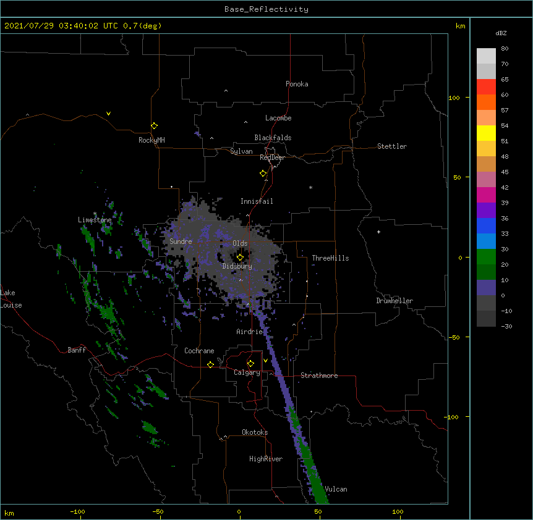Click the RedDeer city label

(x=272, y=157)
